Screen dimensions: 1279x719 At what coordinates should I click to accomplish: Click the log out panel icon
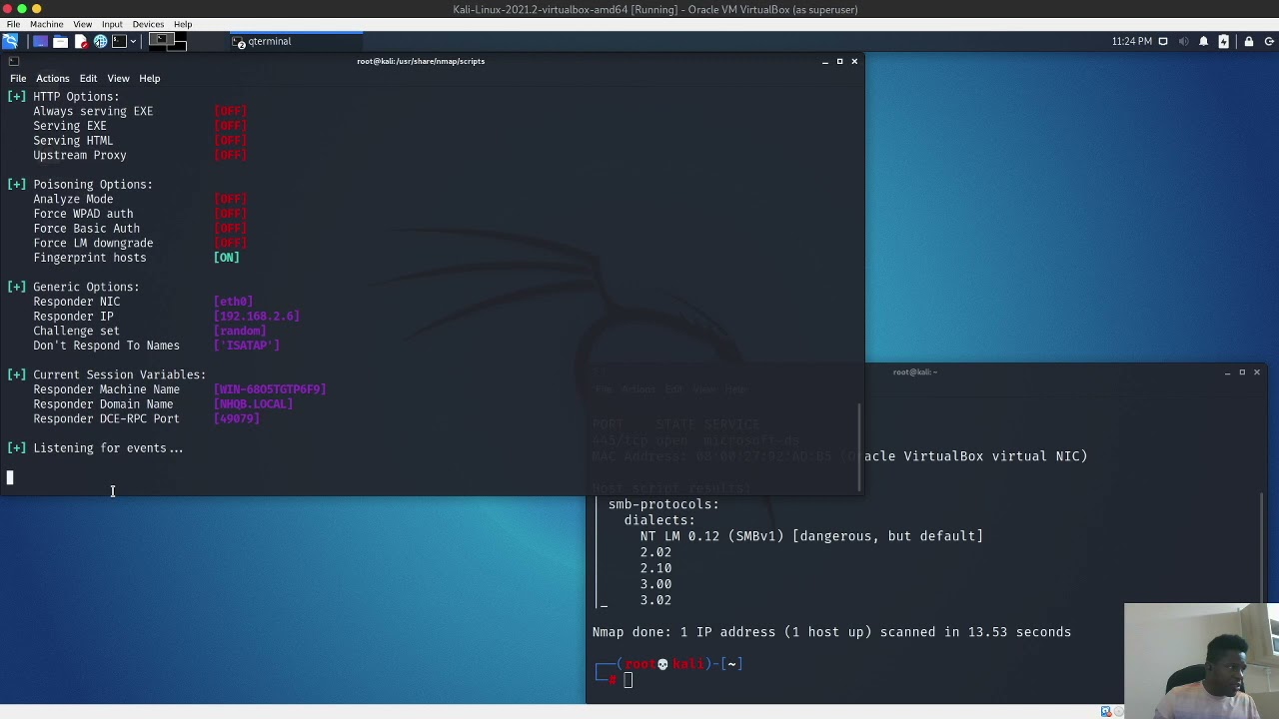point(1269,41)
